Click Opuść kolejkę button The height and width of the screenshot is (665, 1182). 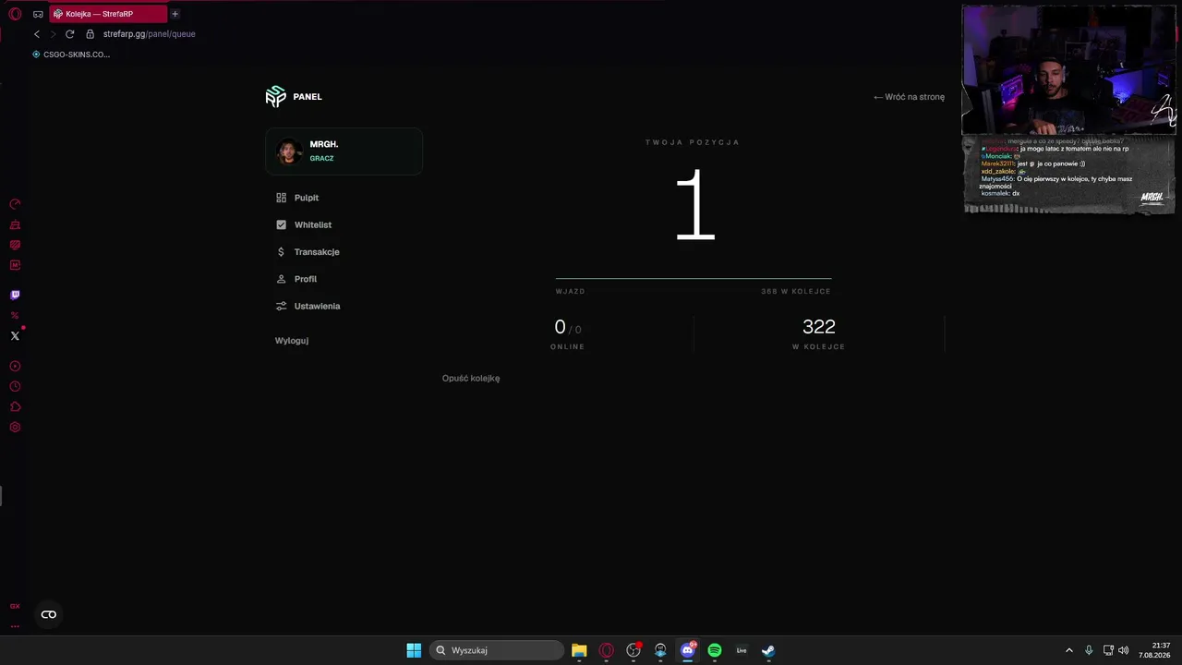click(471, 379)
